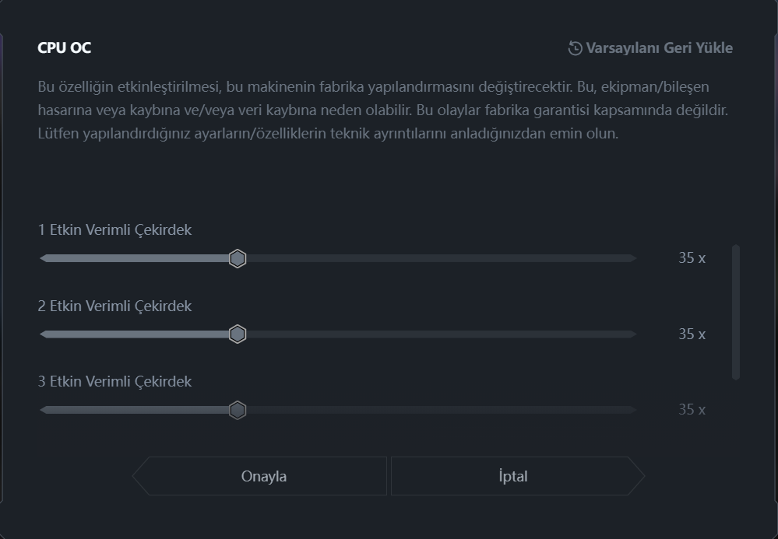The image size is (778, 539).
Task: Click the 2 Etkin Verimli Çekirdek slider handle
Action: [238, 334]
